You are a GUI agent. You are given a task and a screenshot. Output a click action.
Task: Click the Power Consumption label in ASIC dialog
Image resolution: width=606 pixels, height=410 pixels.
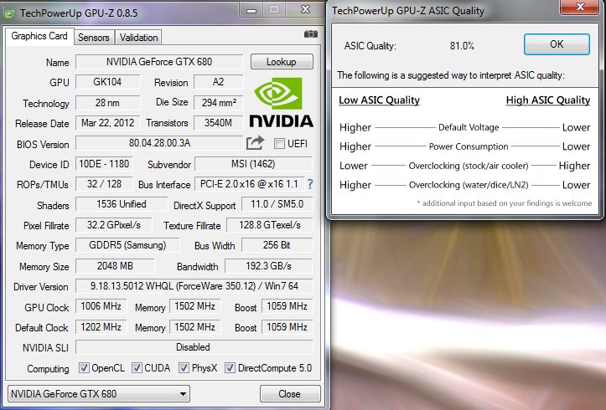(469, 146)
